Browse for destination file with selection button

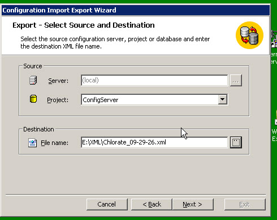[236, 142]
